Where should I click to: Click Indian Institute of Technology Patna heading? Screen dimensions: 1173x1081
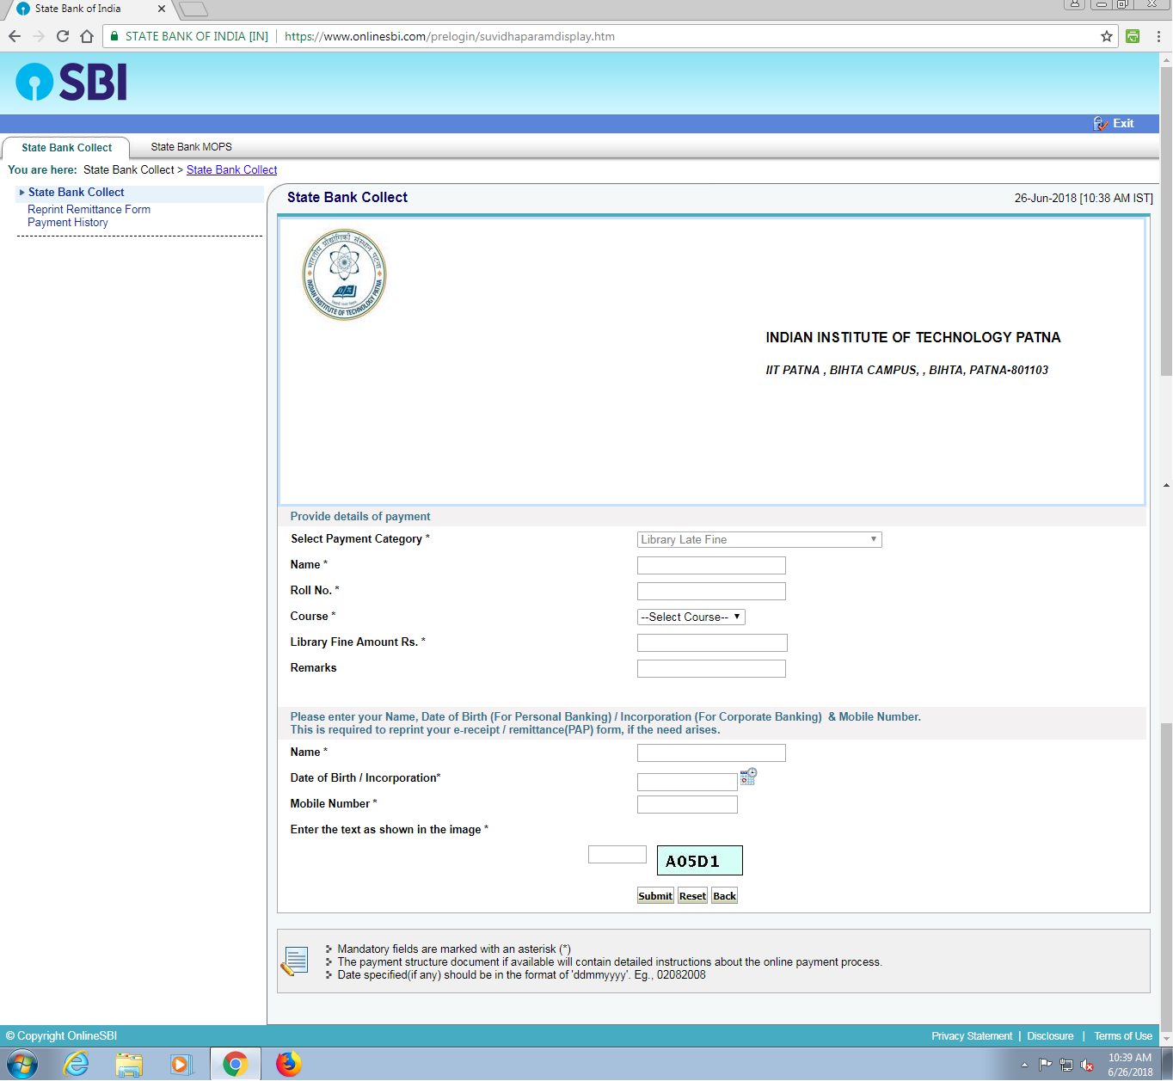pyautogui.click(x=913, y=338)
